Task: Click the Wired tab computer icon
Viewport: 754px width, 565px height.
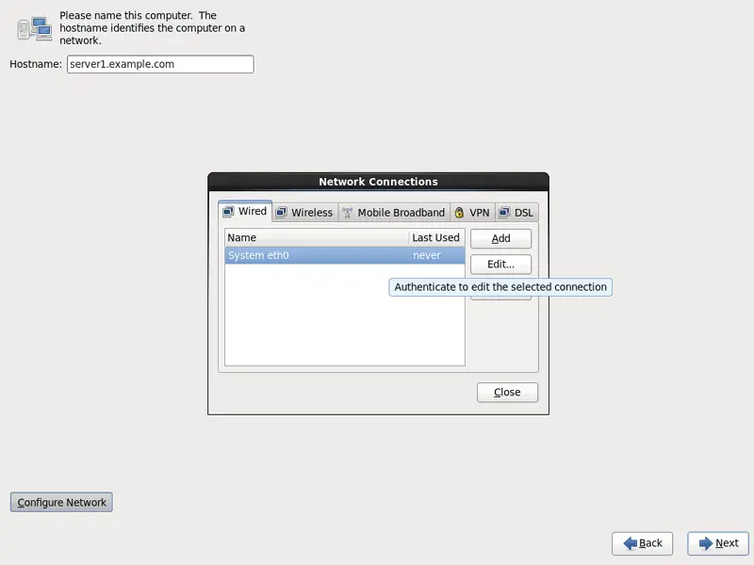Action: [x=228, y=212]
